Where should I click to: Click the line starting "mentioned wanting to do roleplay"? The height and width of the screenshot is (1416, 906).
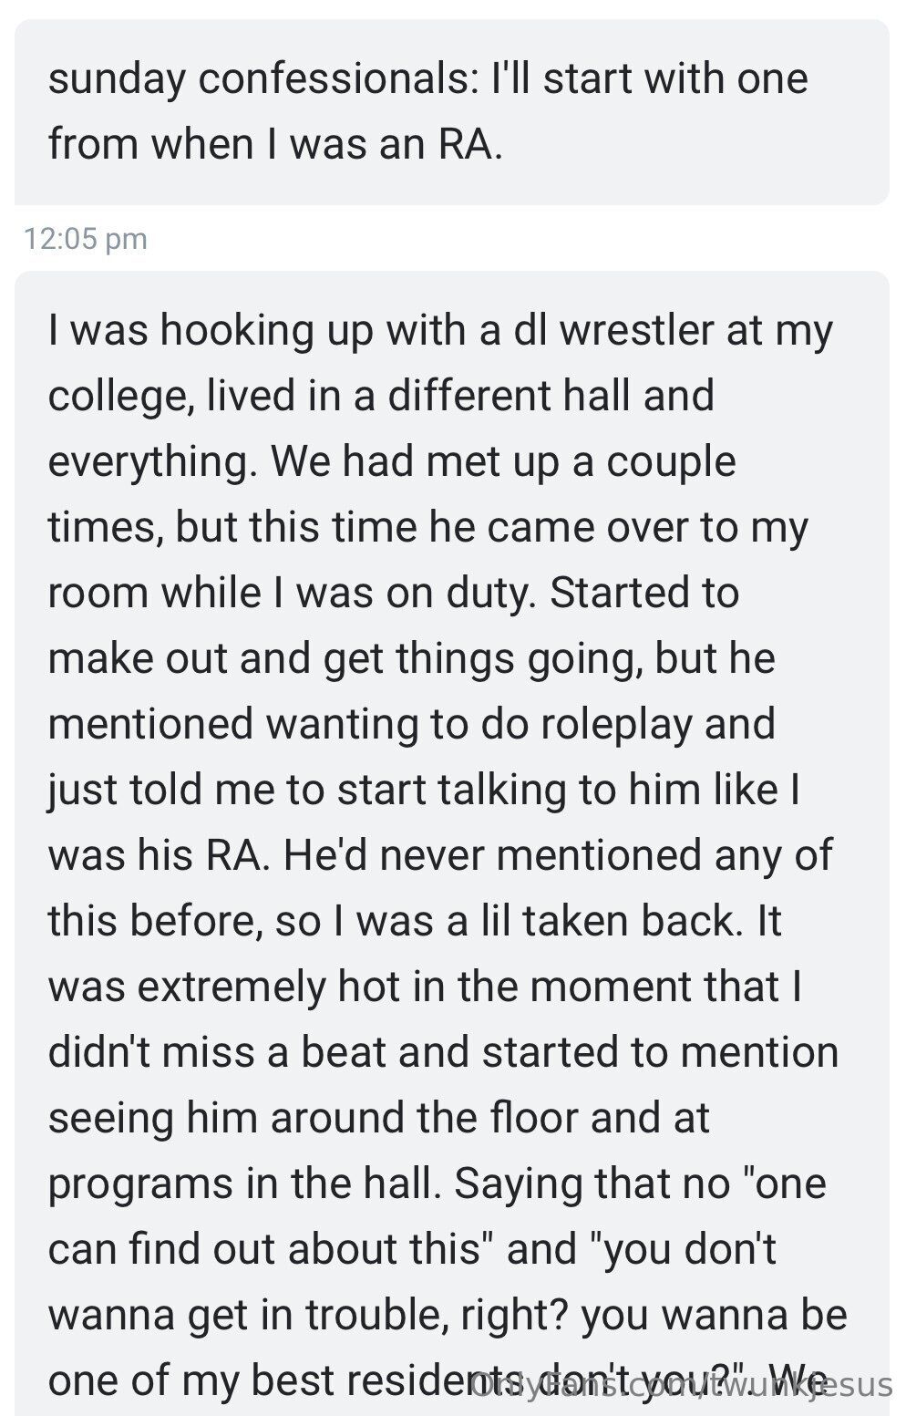(x=411, y=724)
